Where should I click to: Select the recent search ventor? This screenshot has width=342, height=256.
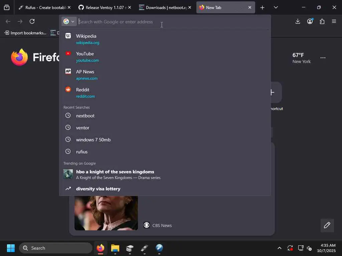(x=165, y=128)
